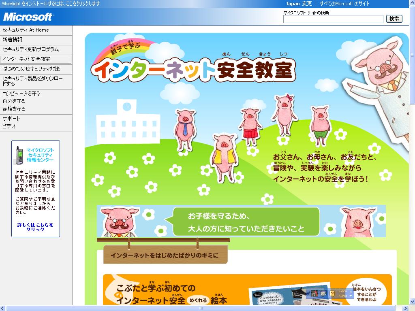This screenshot has height=311, width=415.
Task: Click inside the Microsoft site search field
Action: [333, 19]
